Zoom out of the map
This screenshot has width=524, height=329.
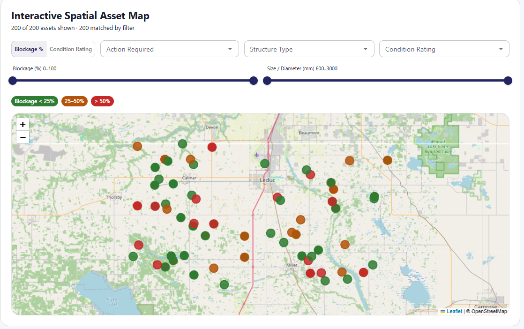pos(22,137)
